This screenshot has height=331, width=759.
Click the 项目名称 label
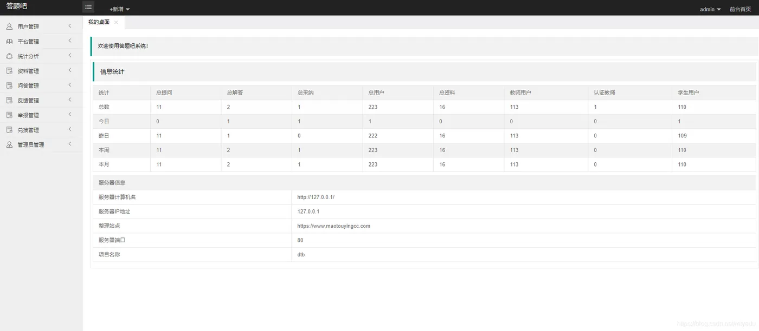tap(110, 254)
